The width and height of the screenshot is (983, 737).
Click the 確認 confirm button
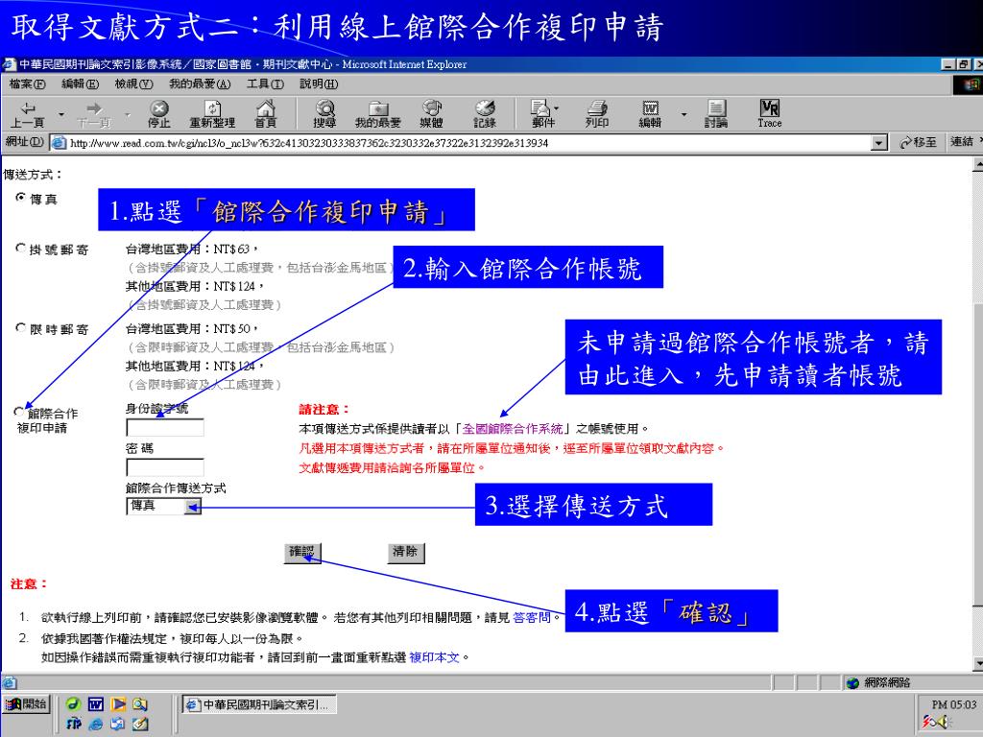click(x=302, y=552)
